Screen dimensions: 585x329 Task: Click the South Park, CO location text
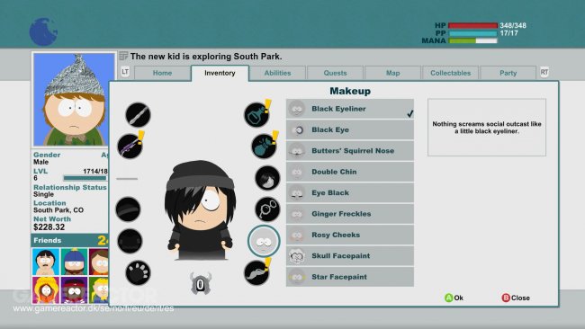[58, 210]
